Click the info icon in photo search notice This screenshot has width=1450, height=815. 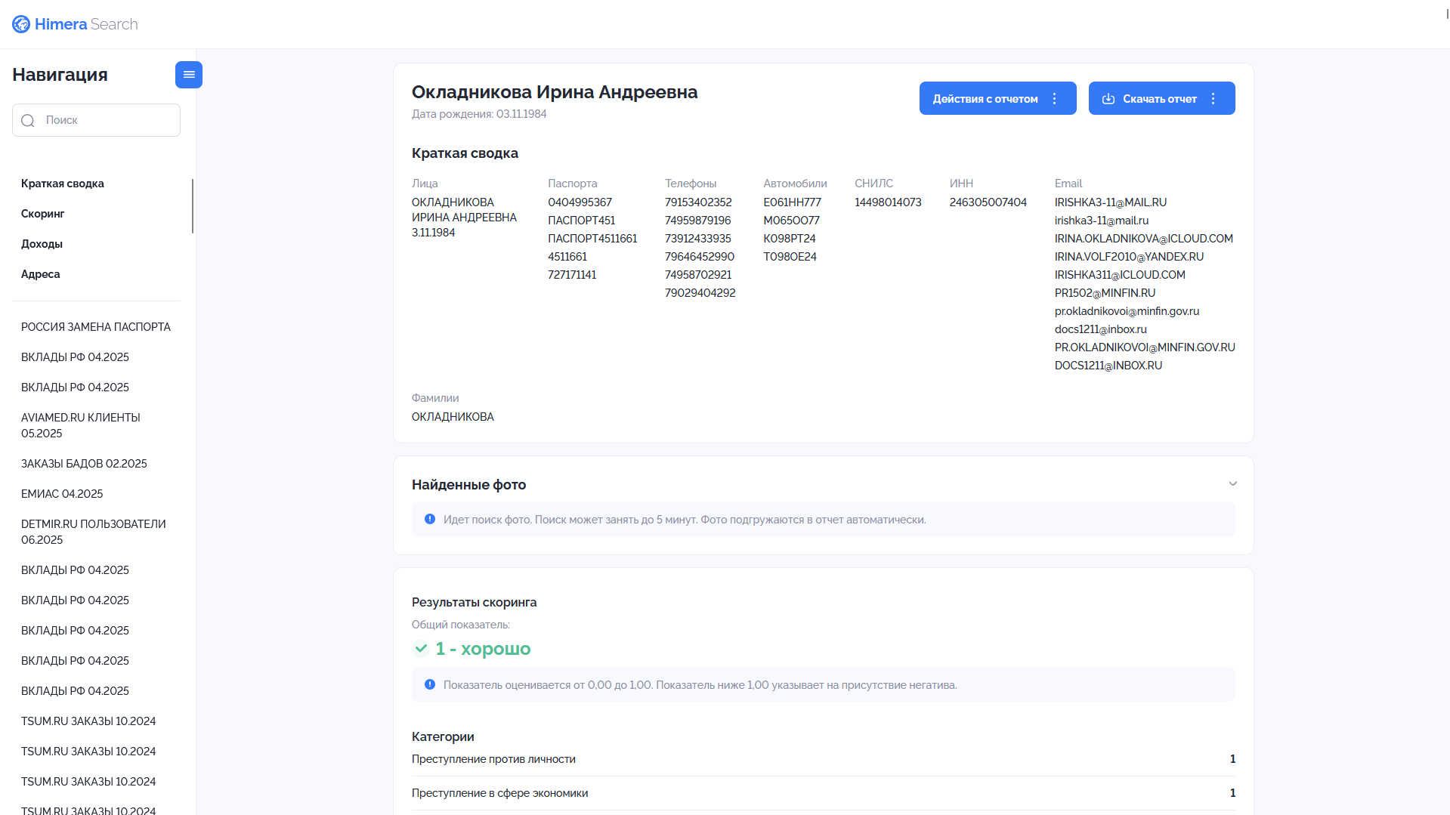tap(430, 519)
